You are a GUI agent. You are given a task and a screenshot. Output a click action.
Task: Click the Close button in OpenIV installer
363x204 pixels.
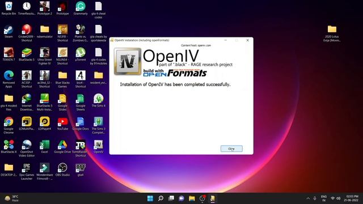231,148
